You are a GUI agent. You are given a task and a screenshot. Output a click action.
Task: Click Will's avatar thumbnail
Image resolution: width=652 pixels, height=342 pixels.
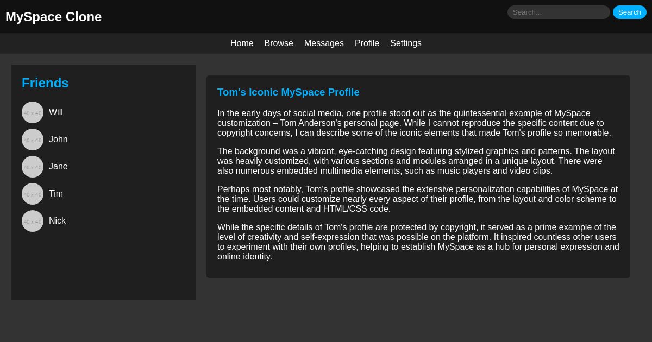click(33, 112)
